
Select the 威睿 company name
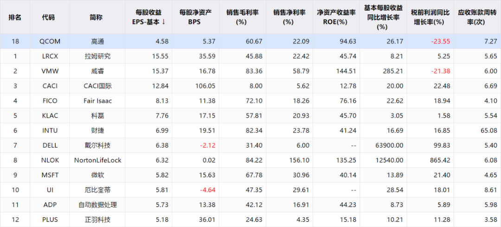(98, 71)
